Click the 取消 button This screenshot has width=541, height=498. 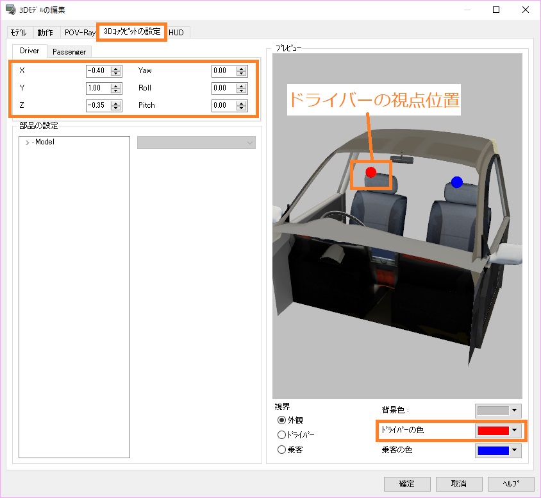point(459,484)
